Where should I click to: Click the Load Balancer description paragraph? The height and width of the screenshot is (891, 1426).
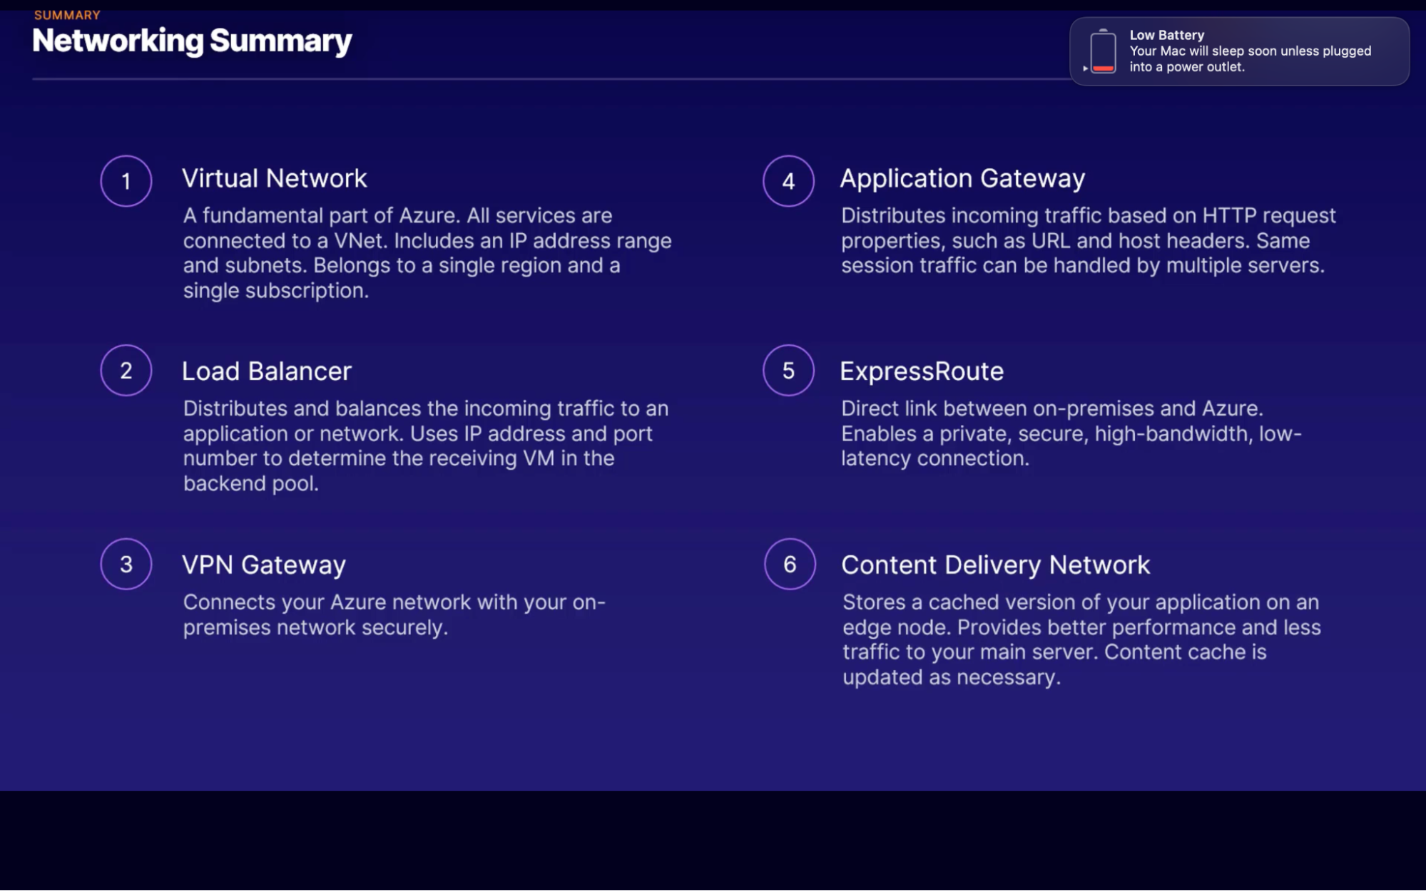tap(426, 446)
